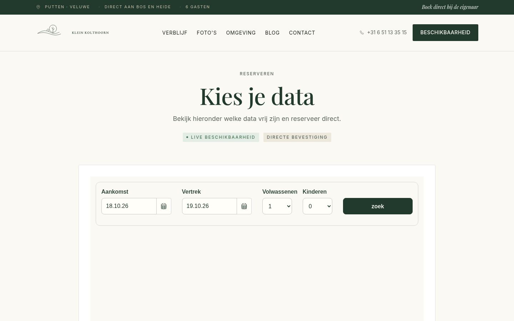Click the Live Beschikbaarheid badge
This screenshot has height=321, width=514.
pyautogui.click(x=221, y=137)
